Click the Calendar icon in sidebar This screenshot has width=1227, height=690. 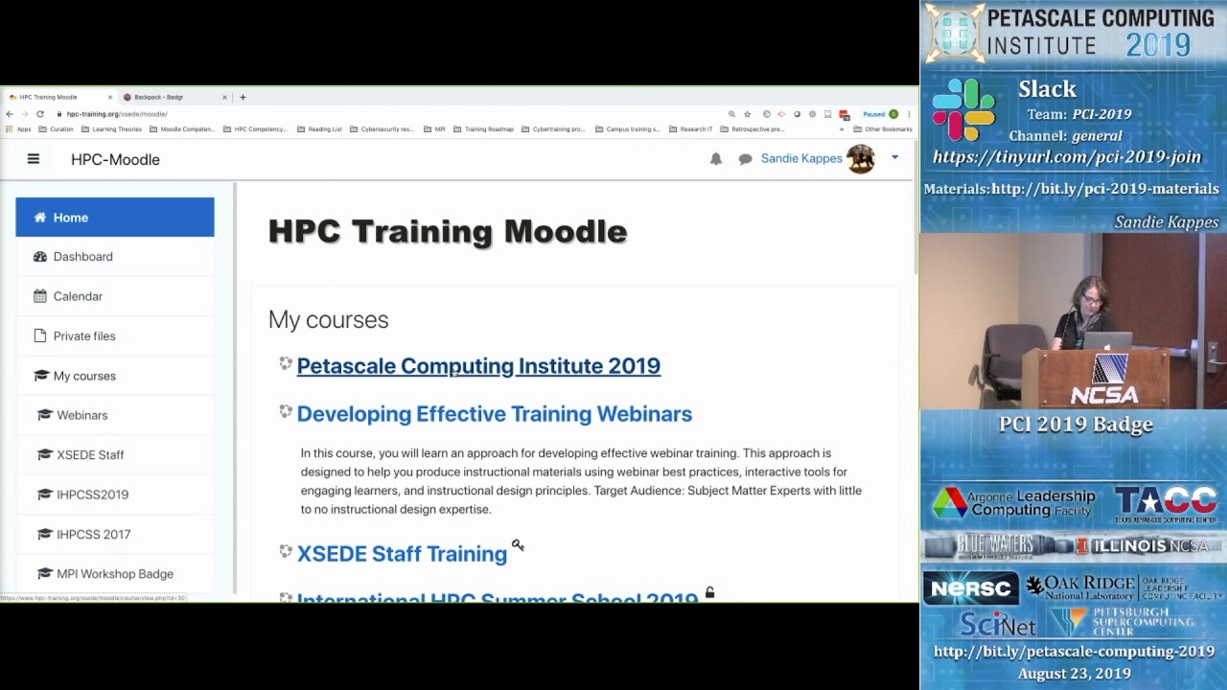[x=39, y=296]
